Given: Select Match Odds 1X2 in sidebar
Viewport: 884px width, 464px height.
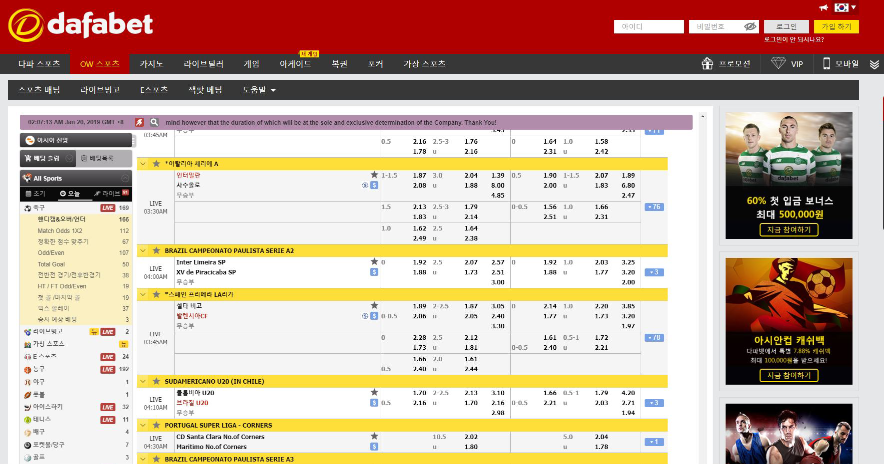Looking at the screenshot, I should [60, 231].
